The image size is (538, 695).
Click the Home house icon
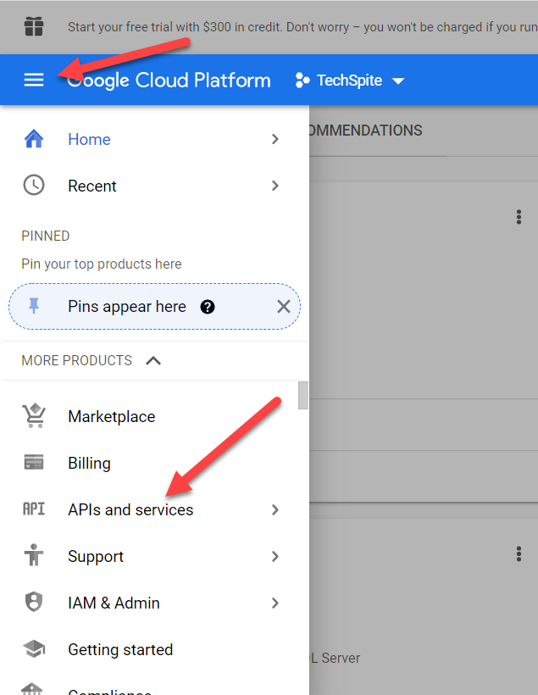click(34, 139)
